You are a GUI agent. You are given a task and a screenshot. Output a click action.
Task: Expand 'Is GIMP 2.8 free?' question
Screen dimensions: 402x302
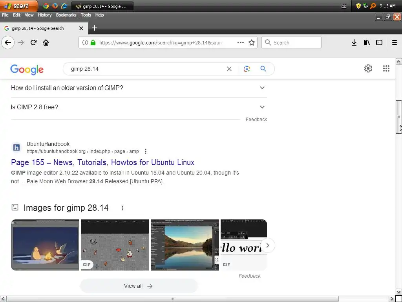tap(139, 107)
